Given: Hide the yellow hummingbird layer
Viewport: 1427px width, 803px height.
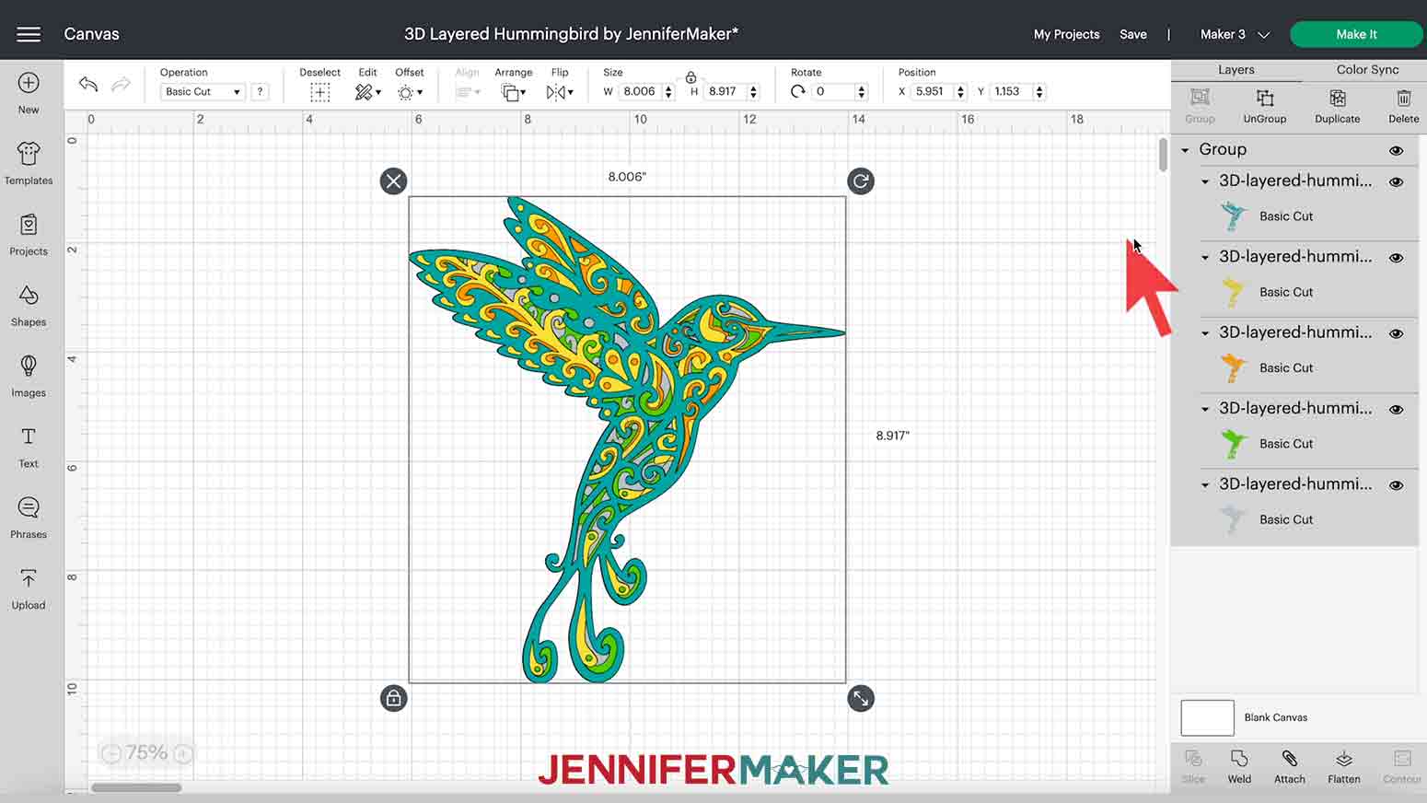Looking at the screenshot, I should [1397, 258].
